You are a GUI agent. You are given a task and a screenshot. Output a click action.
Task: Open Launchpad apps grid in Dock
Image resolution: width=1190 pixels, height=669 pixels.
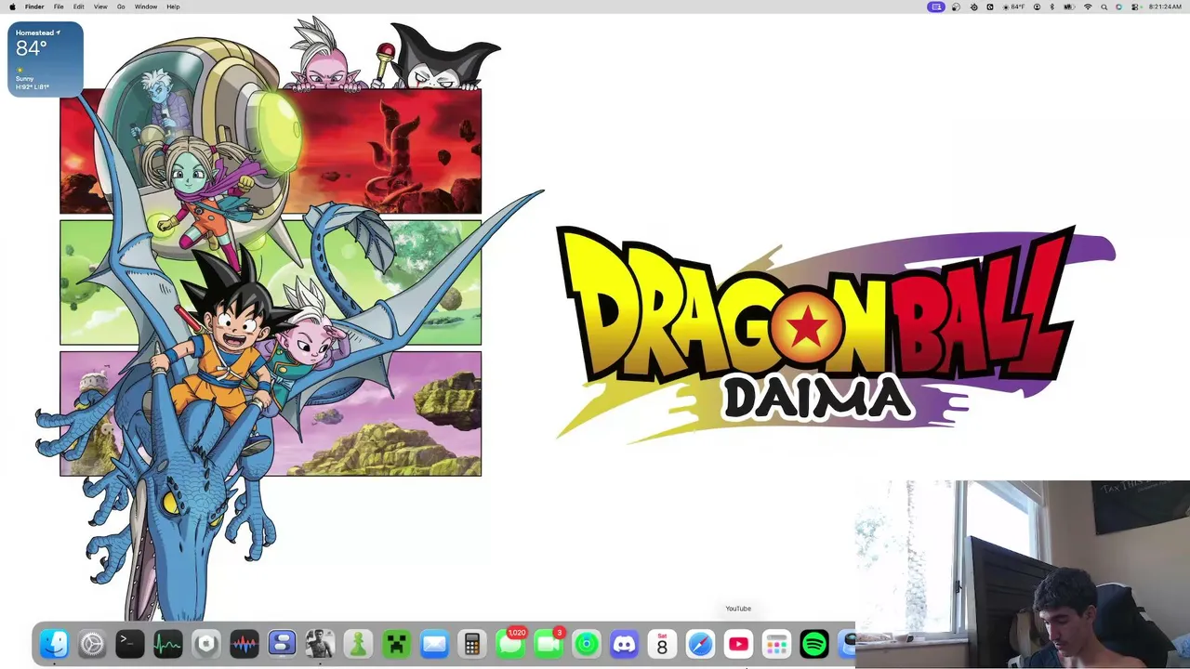[776, 643]
